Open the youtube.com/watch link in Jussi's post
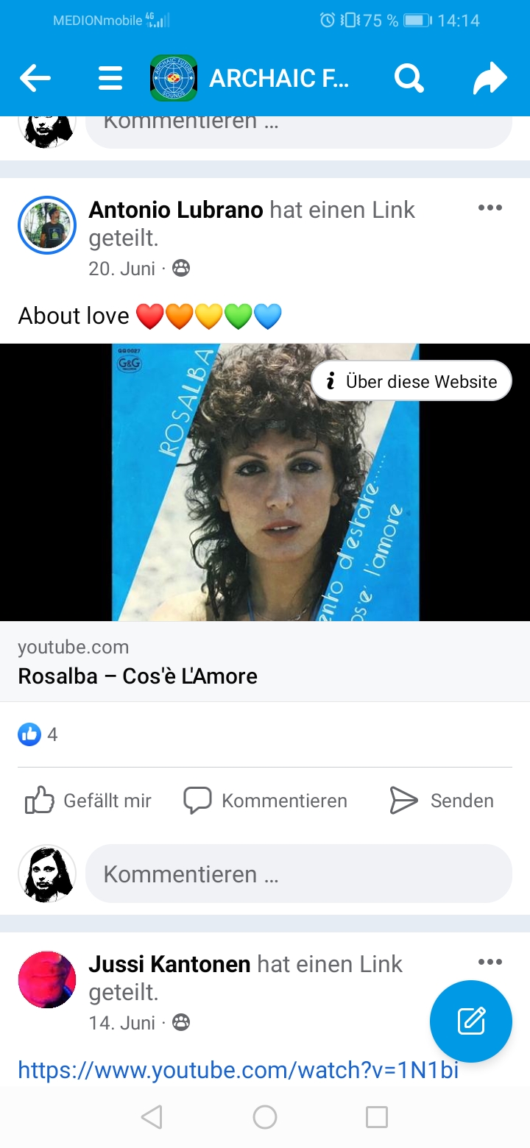The height and width of the screenshot is (1148, 530). [239, 1070]
